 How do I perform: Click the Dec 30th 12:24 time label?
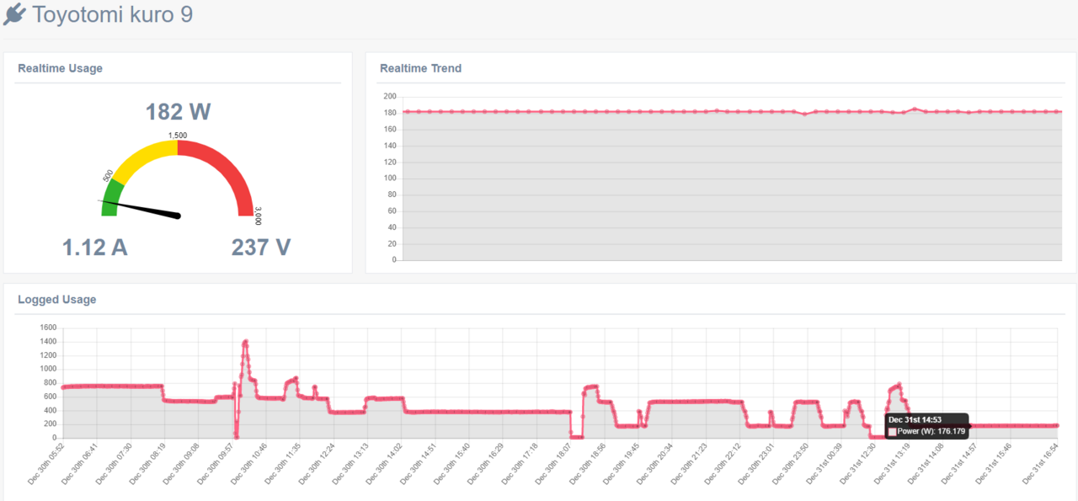(x=316, y=463)
